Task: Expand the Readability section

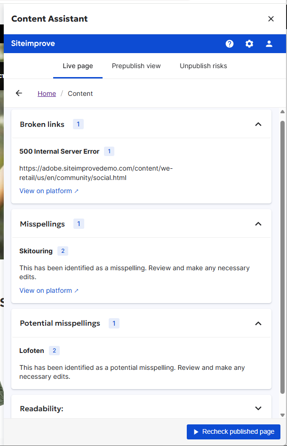Action: click(258, 408)
